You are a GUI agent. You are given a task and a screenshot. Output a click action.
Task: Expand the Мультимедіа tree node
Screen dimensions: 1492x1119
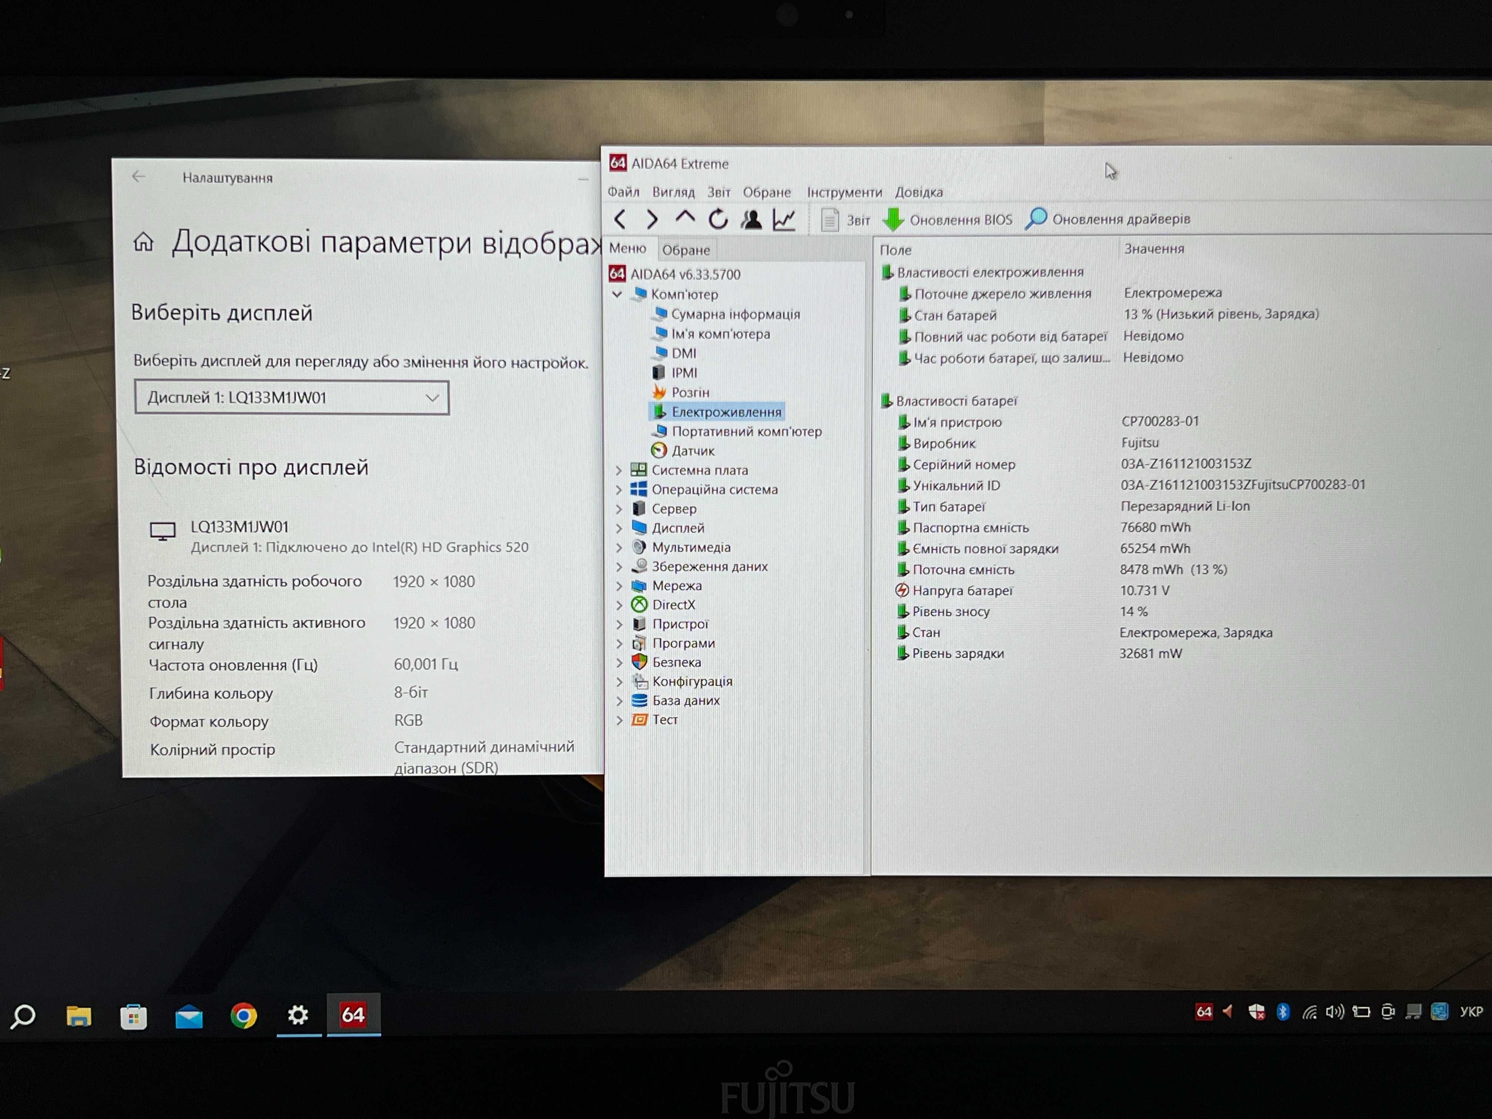(x=618, y=547)
